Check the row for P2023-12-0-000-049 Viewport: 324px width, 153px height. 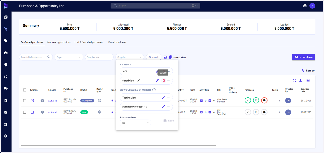click(25, 100)
